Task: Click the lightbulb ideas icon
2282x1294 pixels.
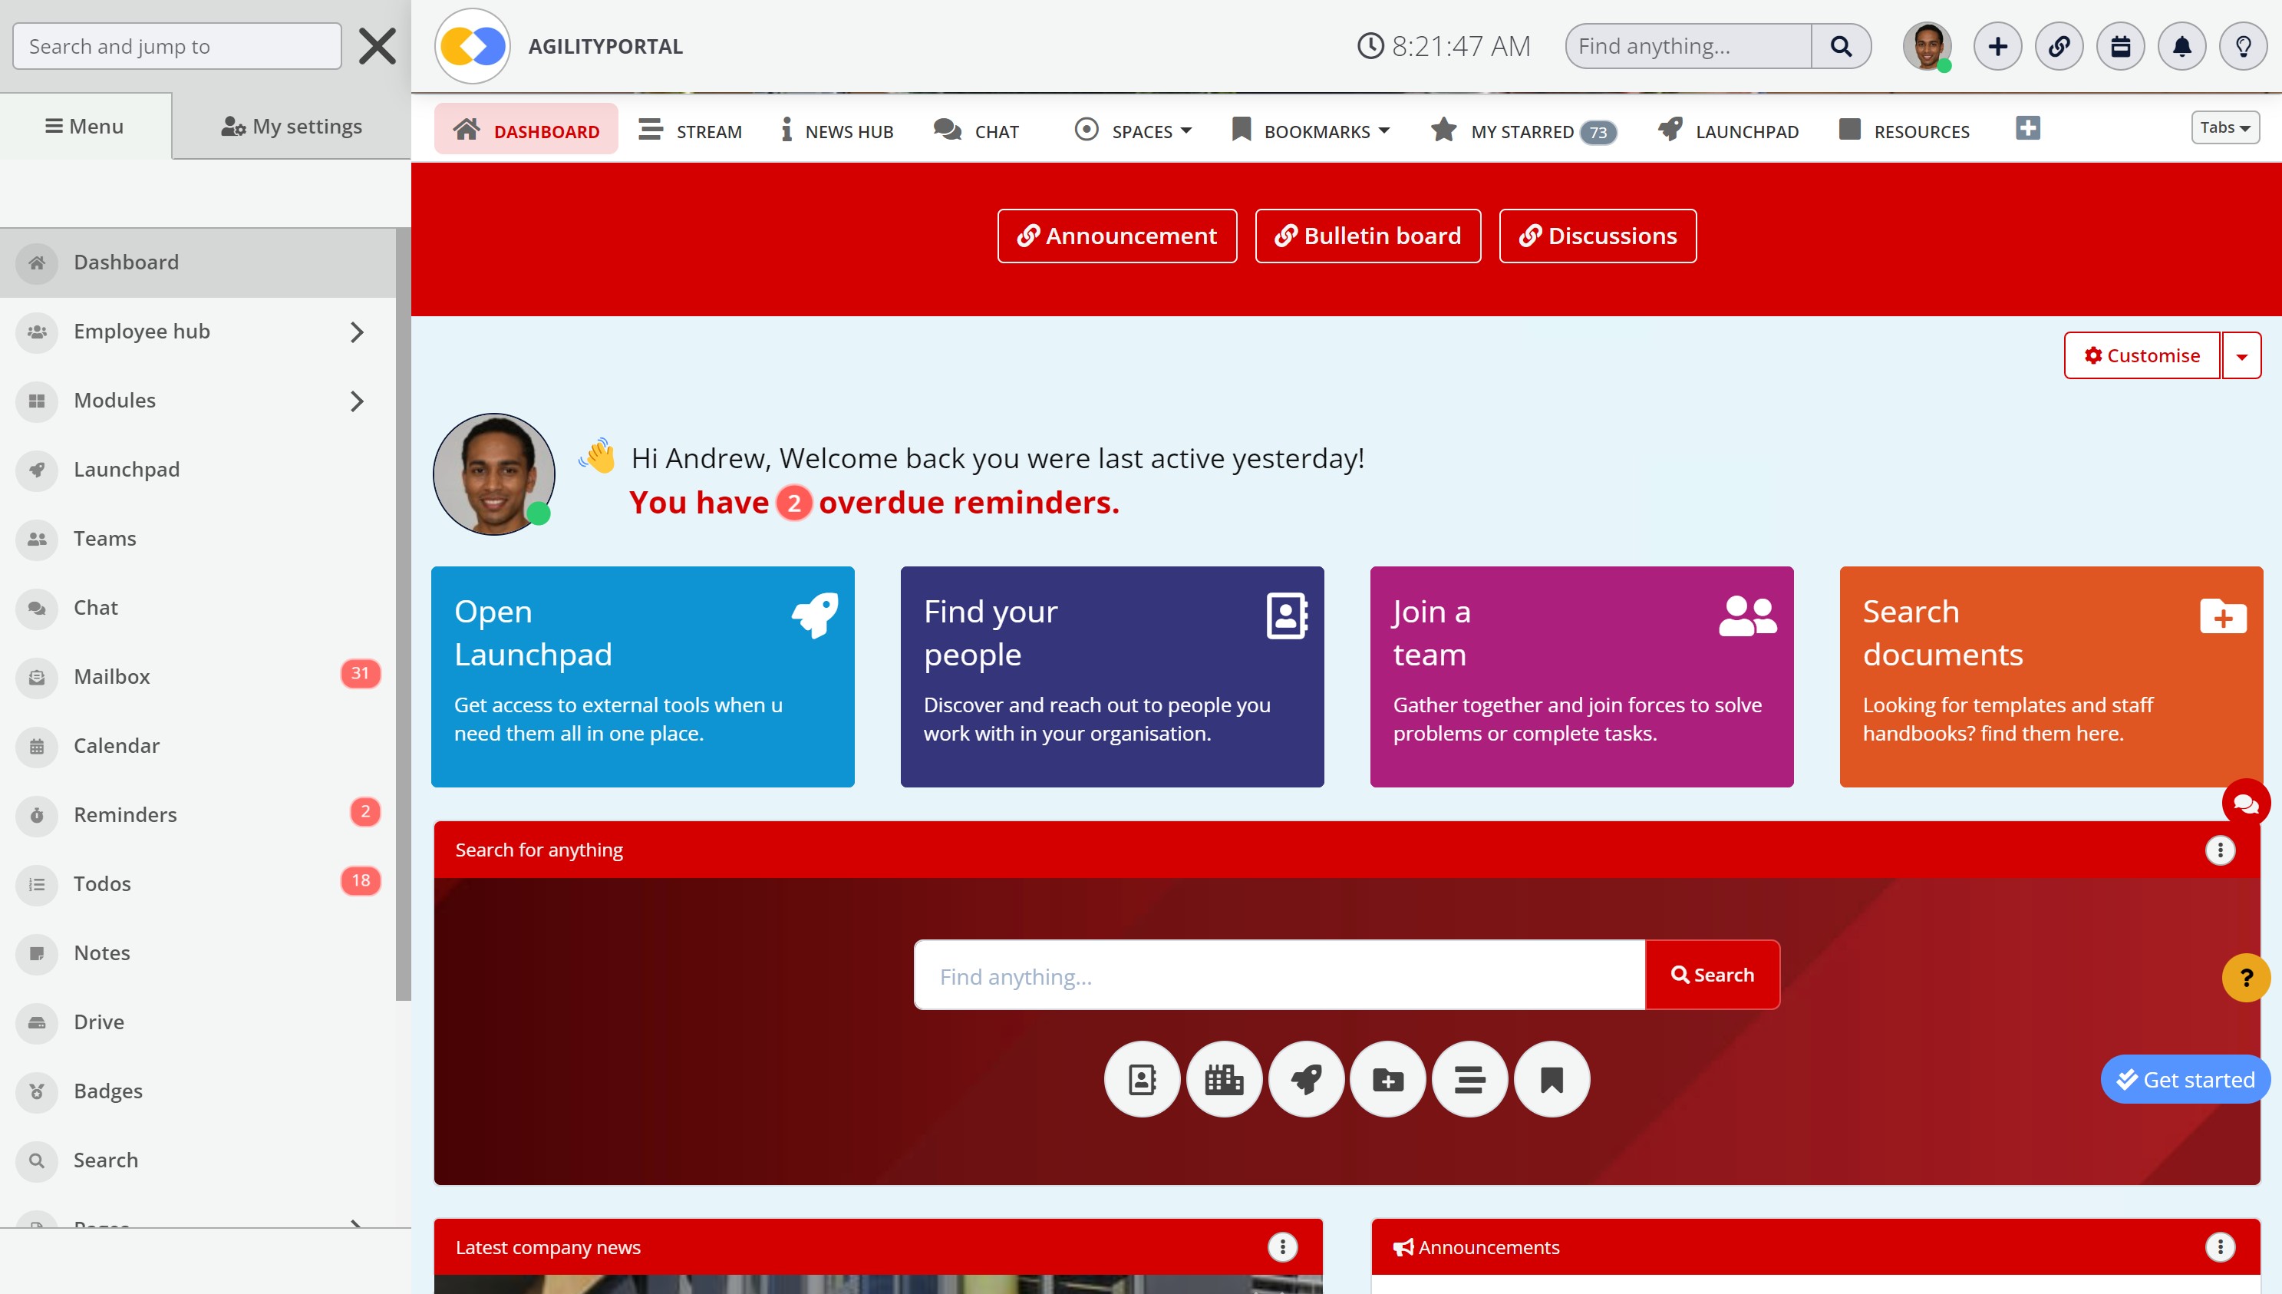Action: pyautogui.click(x=2243, y=46)
